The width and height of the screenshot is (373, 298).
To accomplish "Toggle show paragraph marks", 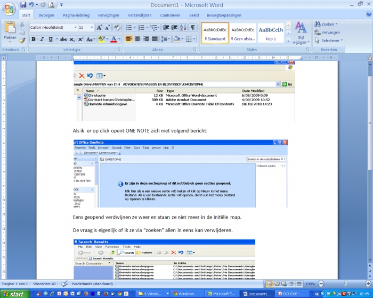I will coord(193,28).
